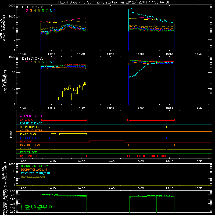Click cyan detector number 8 in front segments legend
The height and width of the screenshot is (215, 215).
51,11
